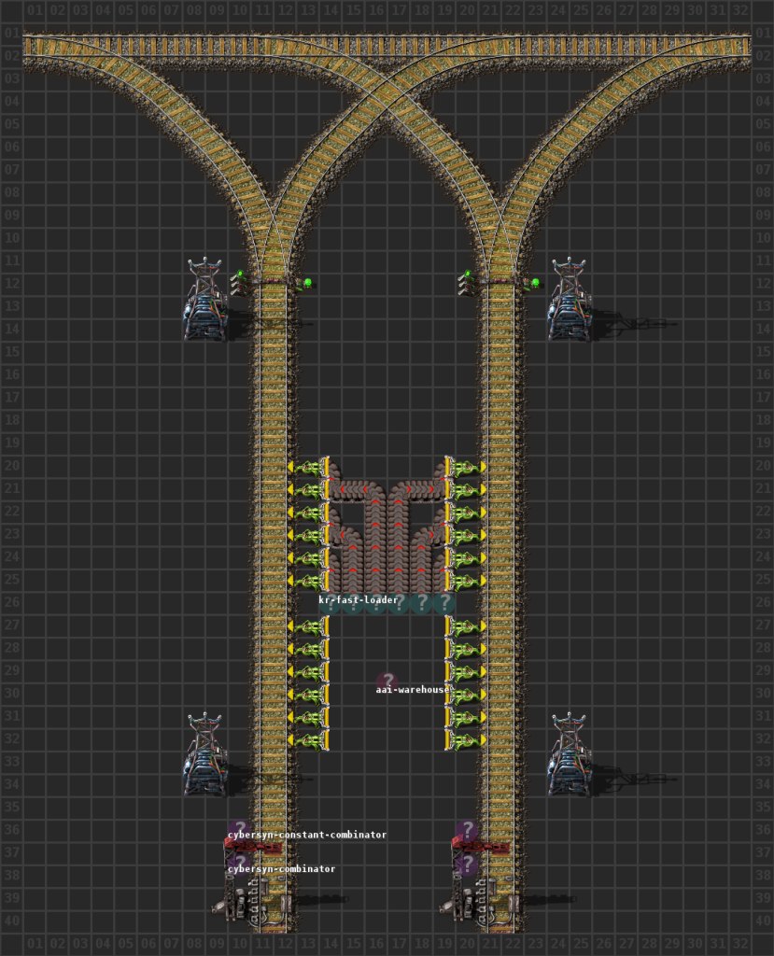Pick the left-track inserter on row 20

pyautogui.click(x=308, y=468)
